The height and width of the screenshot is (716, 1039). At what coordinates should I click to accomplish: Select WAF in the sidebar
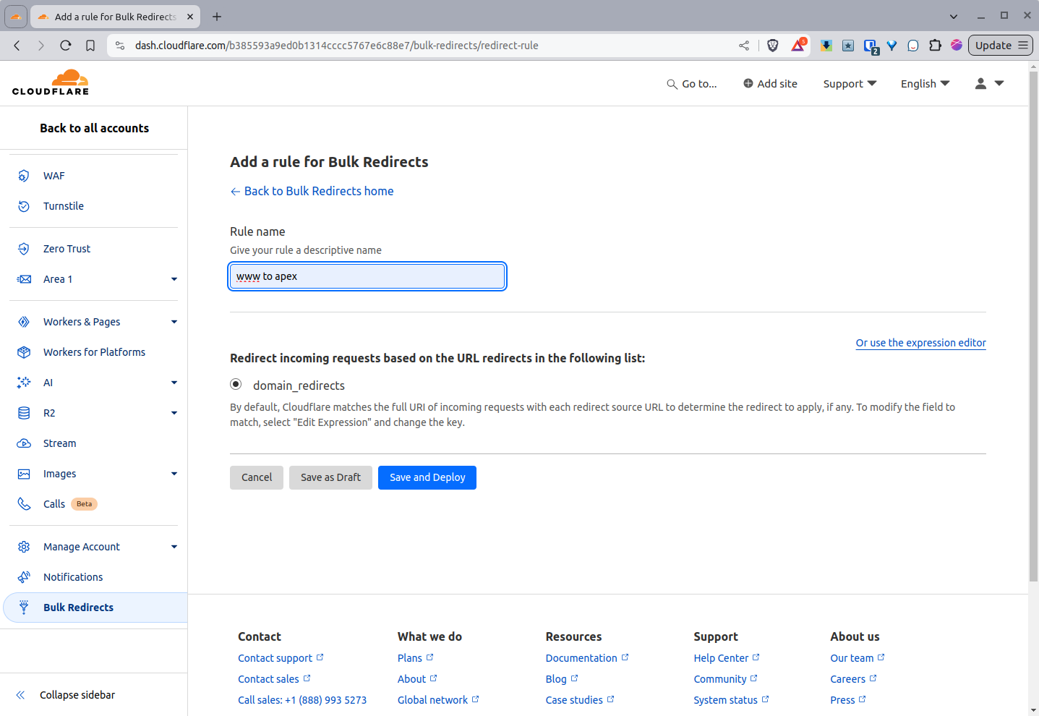54,175
